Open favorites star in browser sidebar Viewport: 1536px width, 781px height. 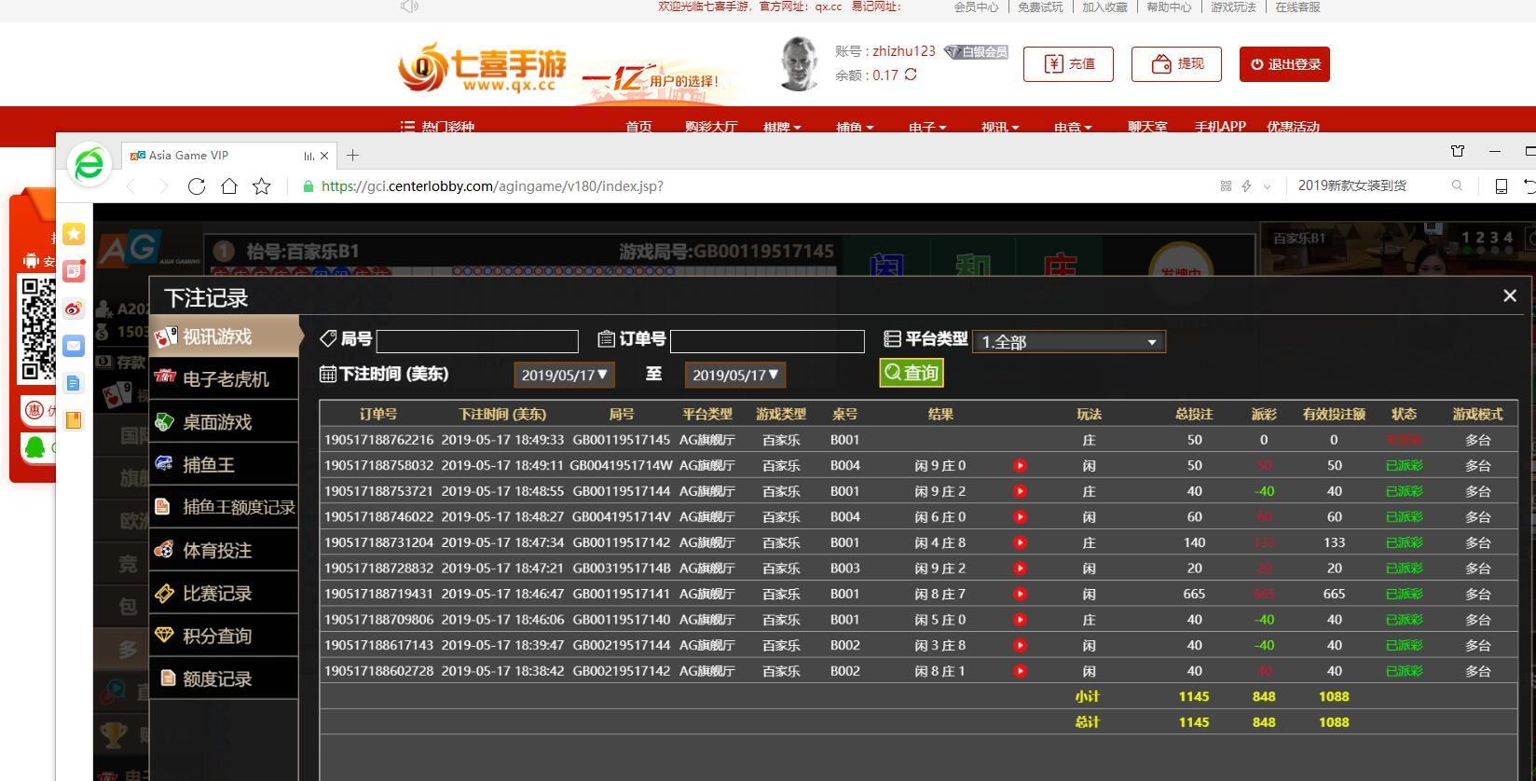tap(74, 234)
